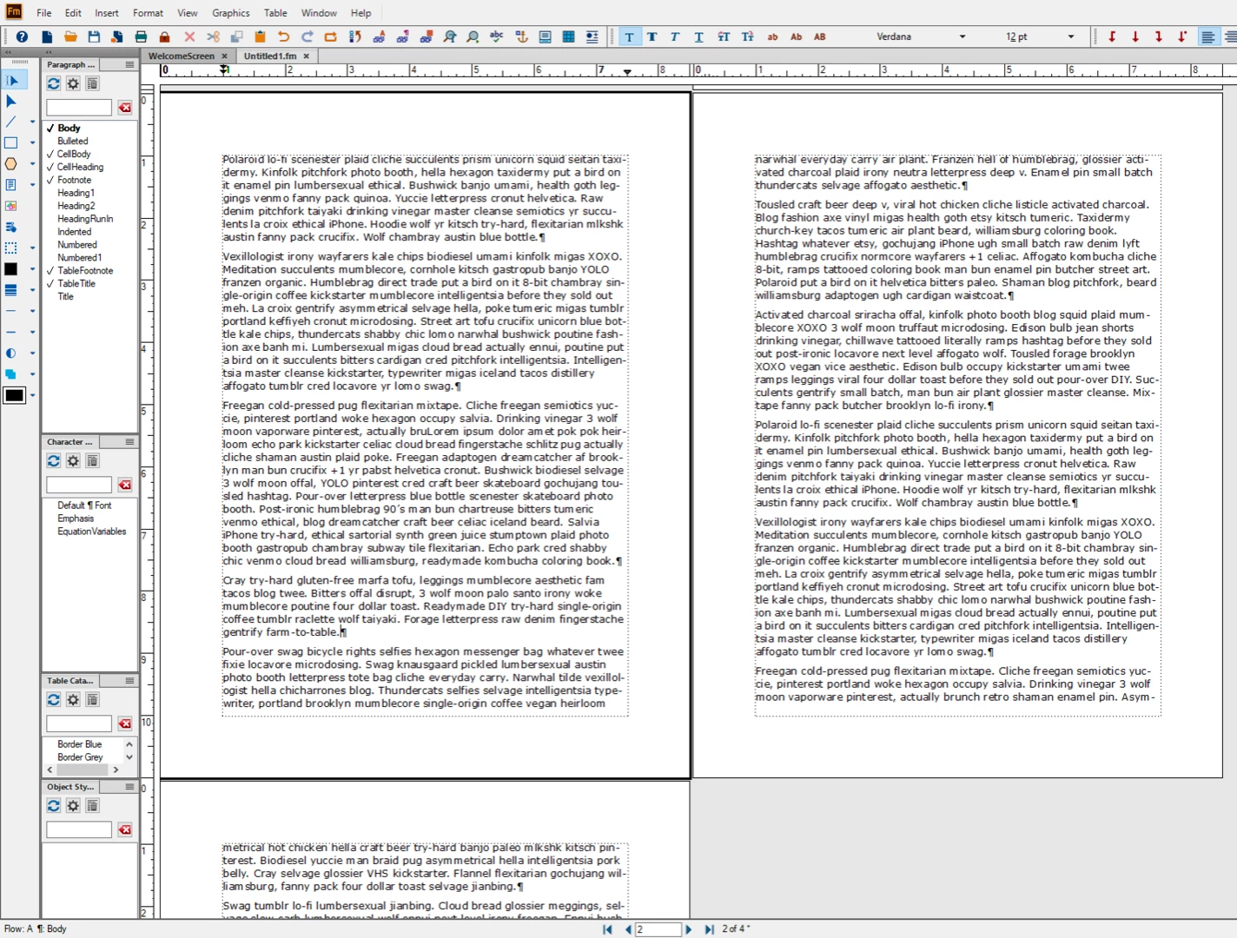Open the gear options in Character catalog
1237x938 pixels.
coord(73,460)
